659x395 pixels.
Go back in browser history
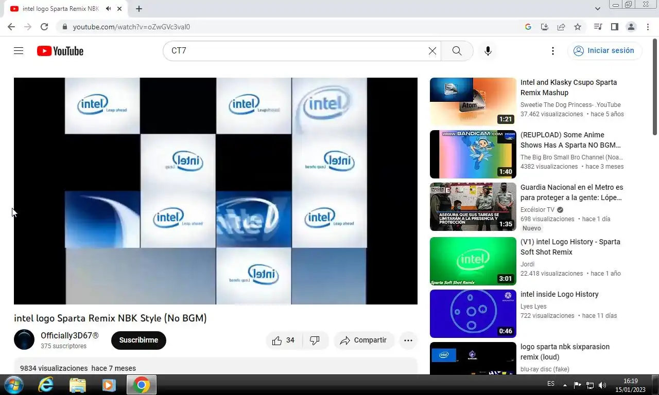coord(11,27)
